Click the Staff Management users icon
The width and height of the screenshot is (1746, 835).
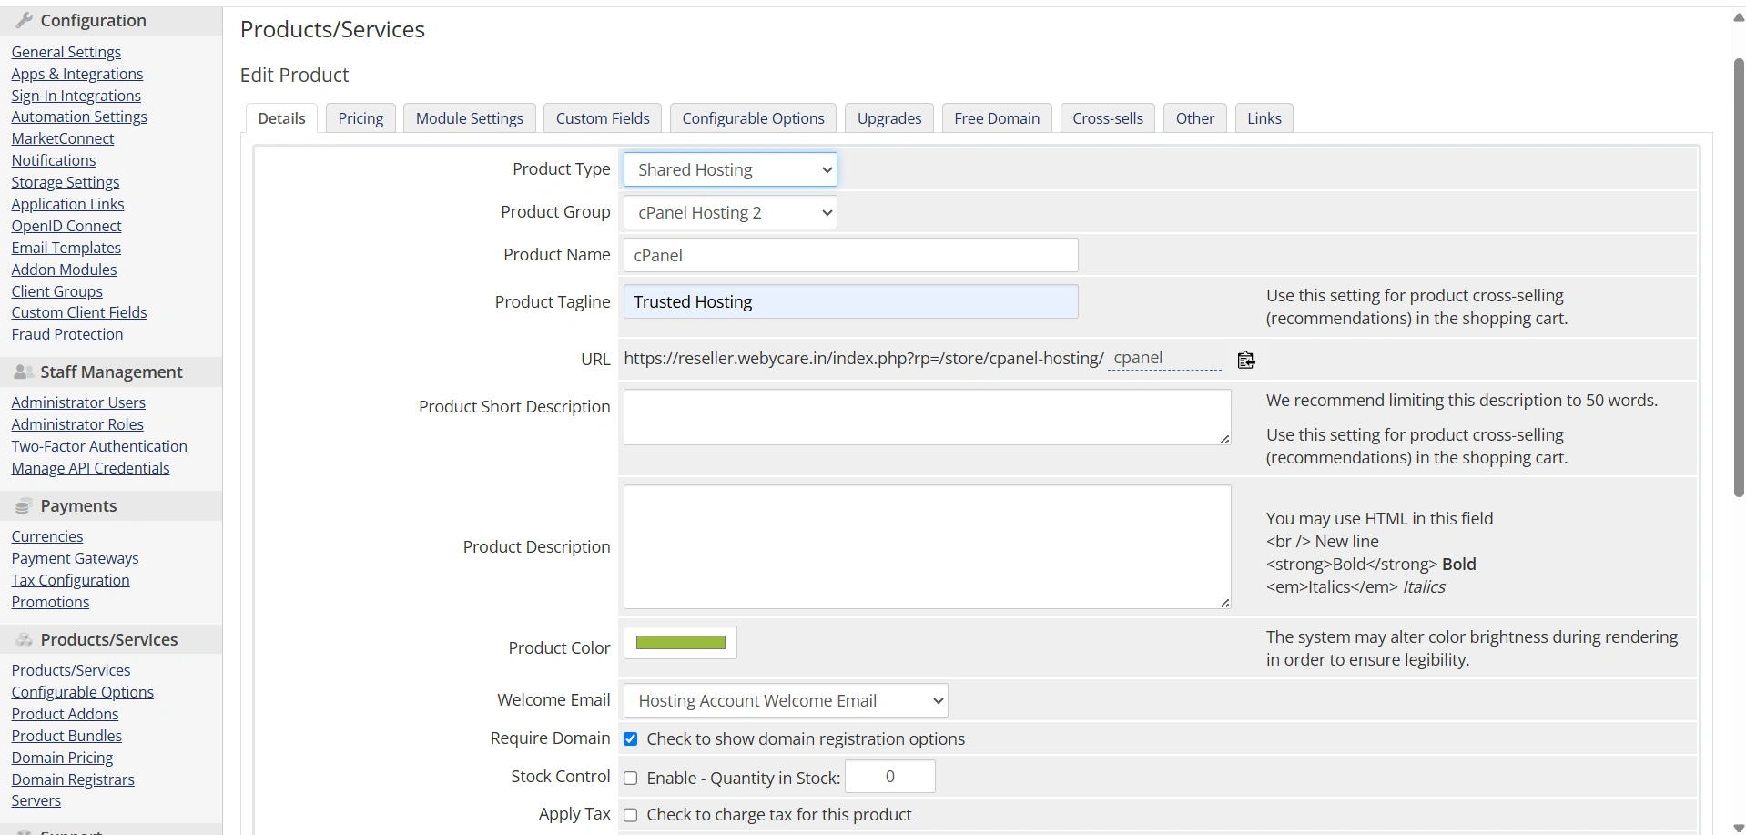coord(25,372)
